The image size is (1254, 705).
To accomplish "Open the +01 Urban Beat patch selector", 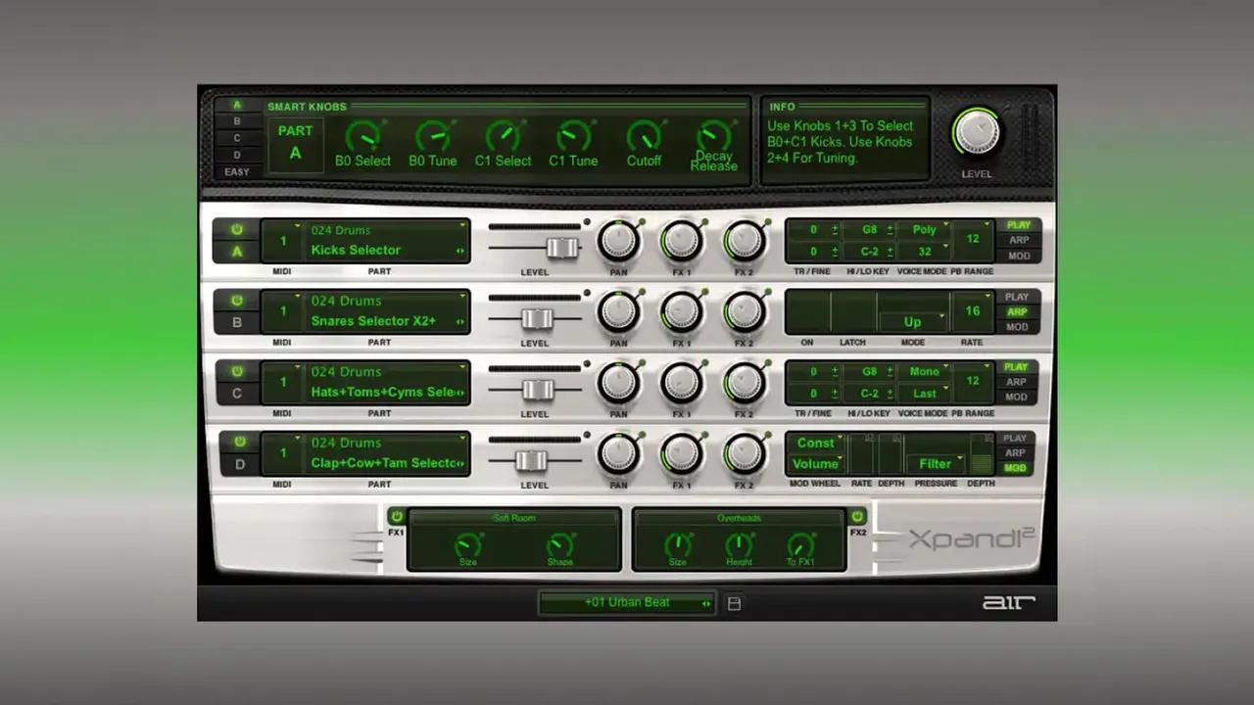I will click(x=627, y=603).
